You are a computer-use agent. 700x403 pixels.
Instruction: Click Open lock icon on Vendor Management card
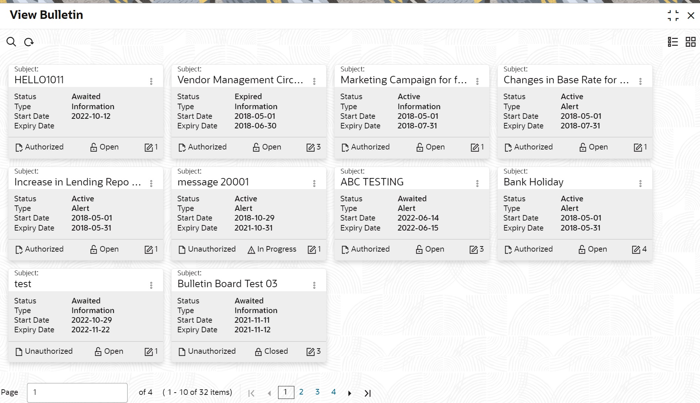pos(256,148)
